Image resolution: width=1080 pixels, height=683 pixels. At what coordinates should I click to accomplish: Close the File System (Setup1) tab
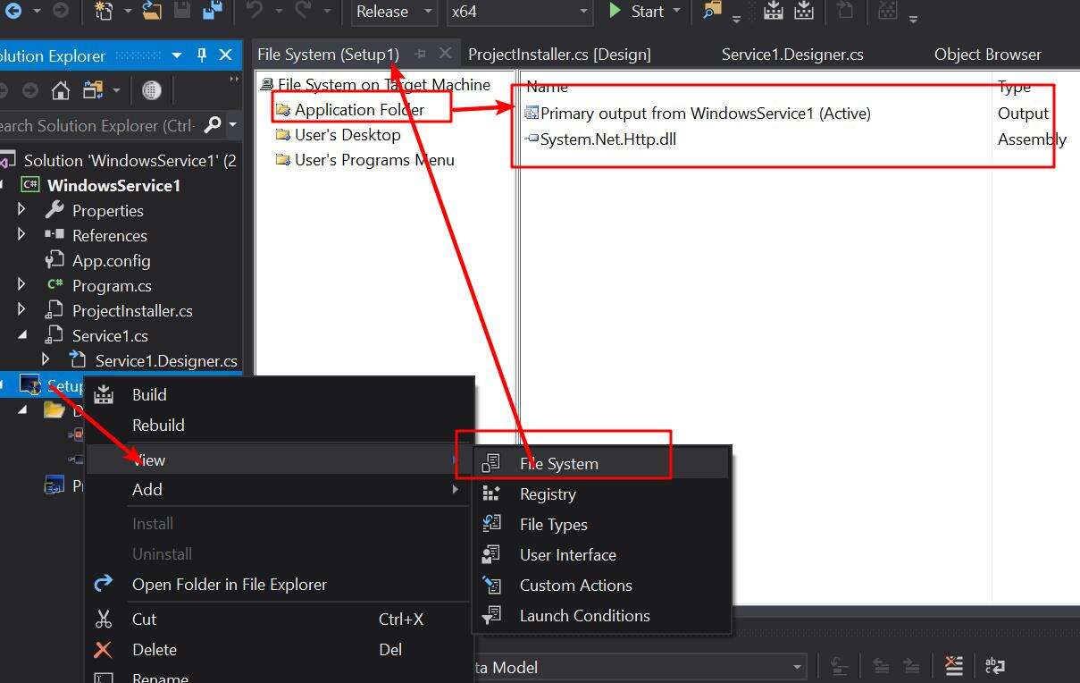click(445, 55)
